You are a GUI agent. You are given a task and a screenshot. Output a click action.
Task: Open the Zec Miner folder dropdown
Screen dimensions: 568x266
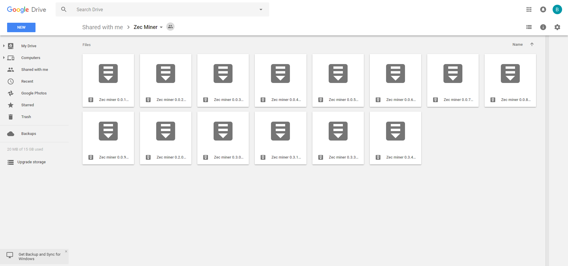coord(161,27)
